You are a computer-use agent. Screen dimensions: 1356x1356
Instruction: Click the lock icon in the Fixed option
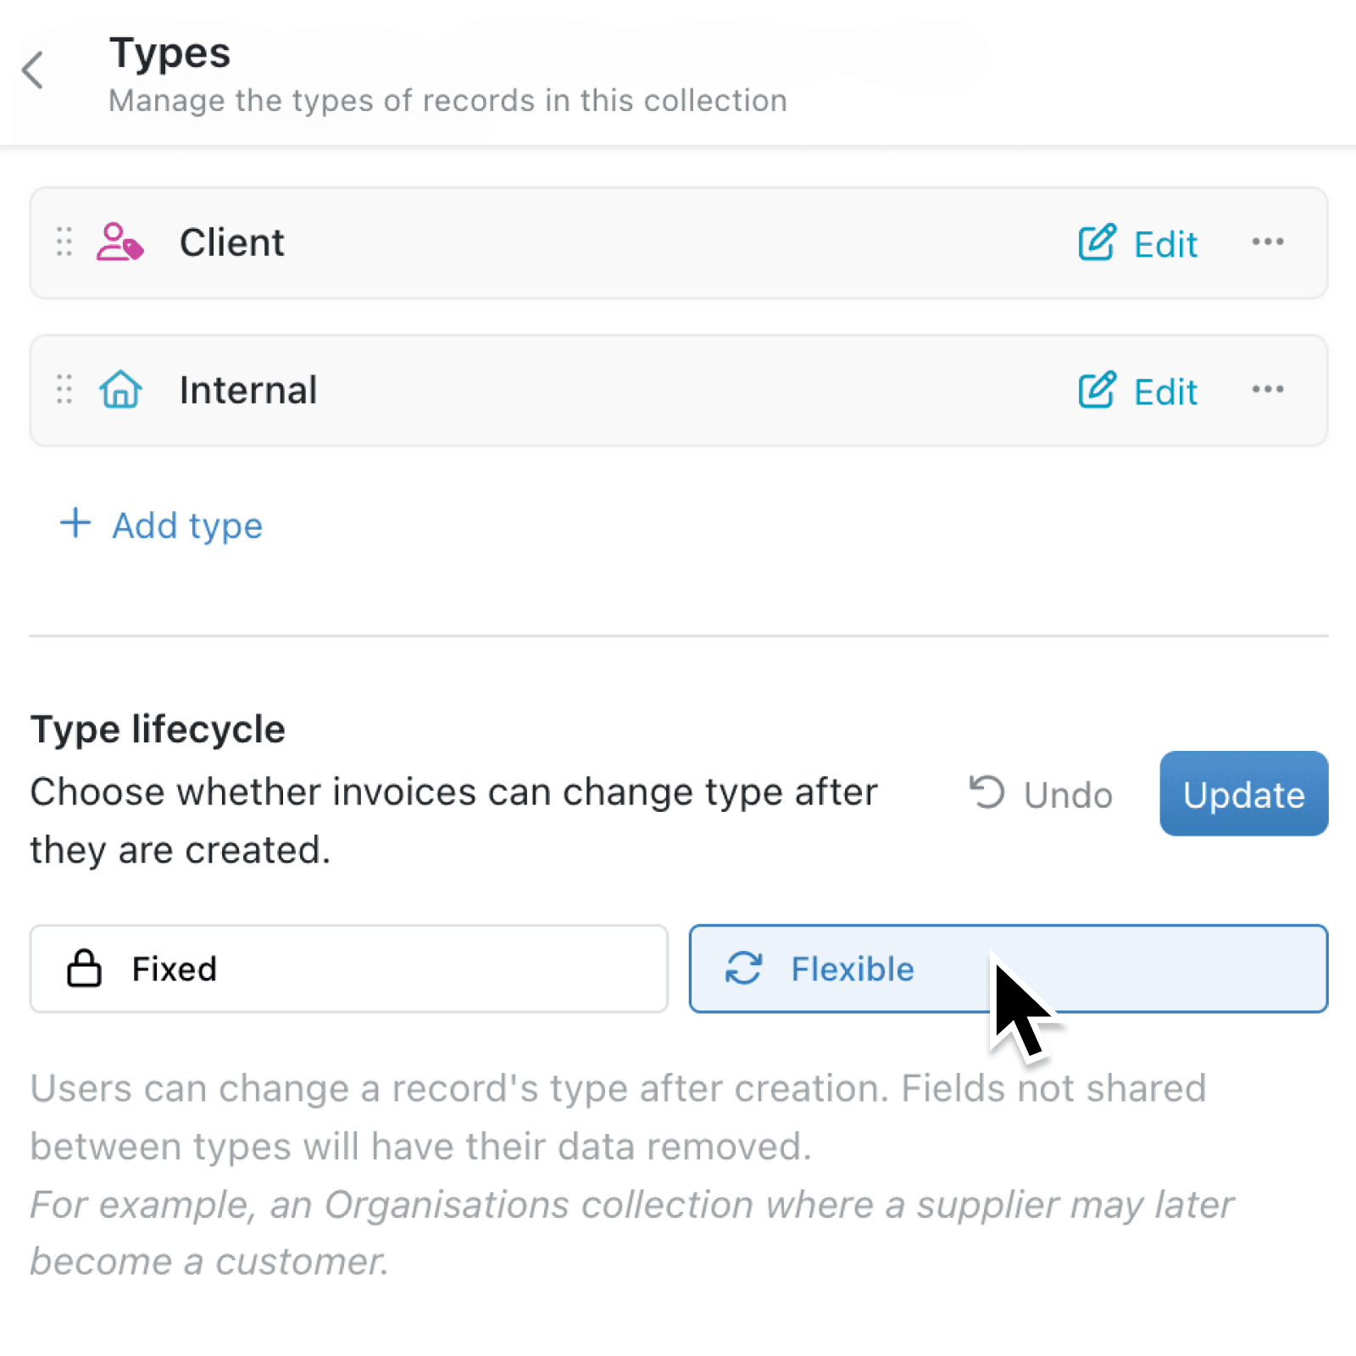(x=86, y=968)
